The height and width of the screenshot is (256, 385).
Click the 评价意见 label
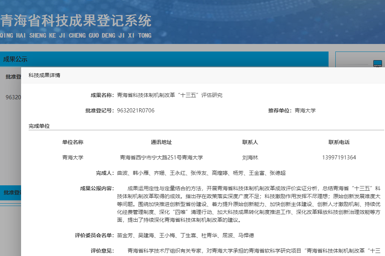click(x=102, y=250)
